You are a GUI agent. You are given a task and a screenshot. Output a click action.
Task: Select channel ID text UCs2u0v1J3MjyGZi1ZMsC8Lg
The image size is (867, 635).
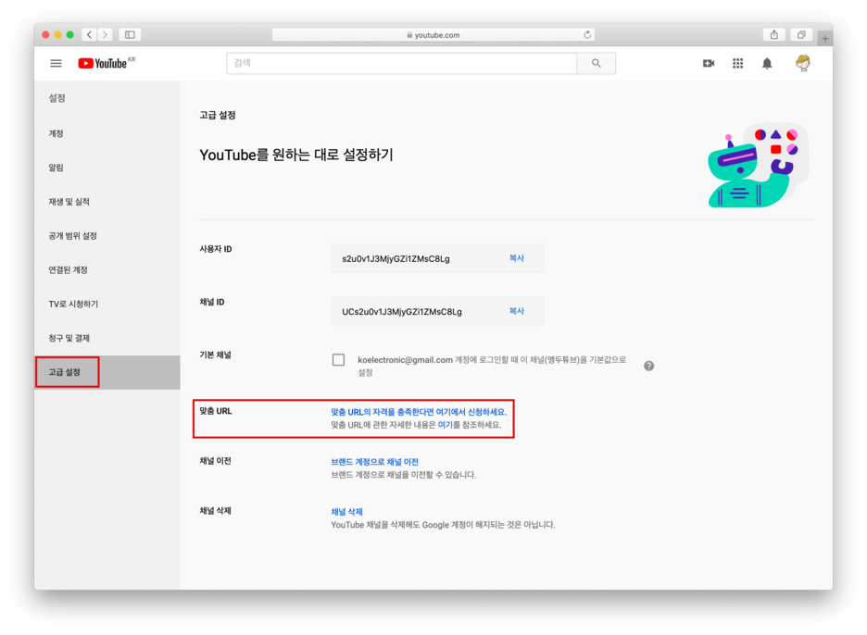point(402,312)
